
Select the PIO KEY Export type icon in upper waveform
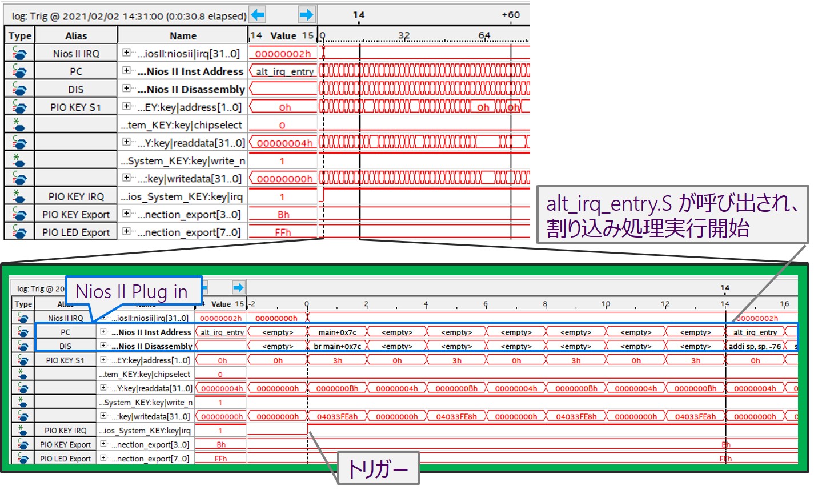point(19,214)
